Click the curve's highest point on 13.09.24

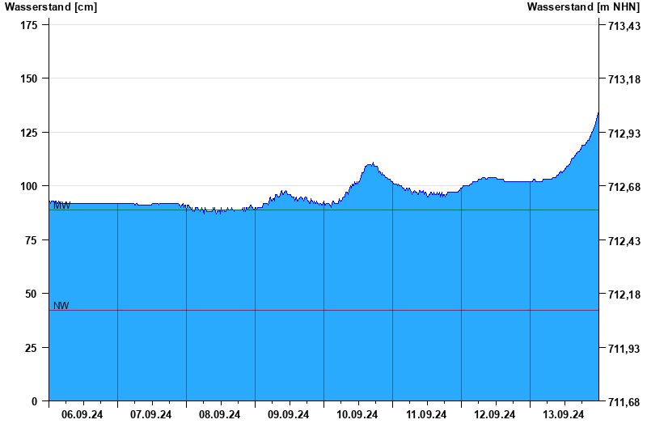[598, 113]
